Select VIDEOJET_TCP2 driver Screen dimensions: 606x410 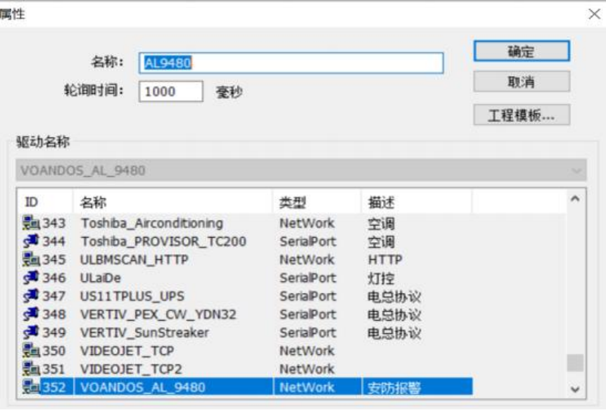(x=130, y=369)
